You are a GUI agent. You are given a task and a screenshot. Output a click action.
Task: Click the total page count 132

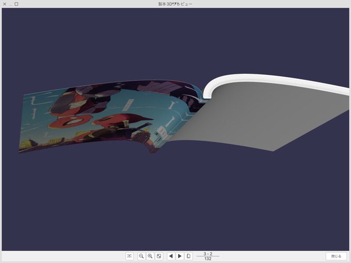[x=208, y=259]
